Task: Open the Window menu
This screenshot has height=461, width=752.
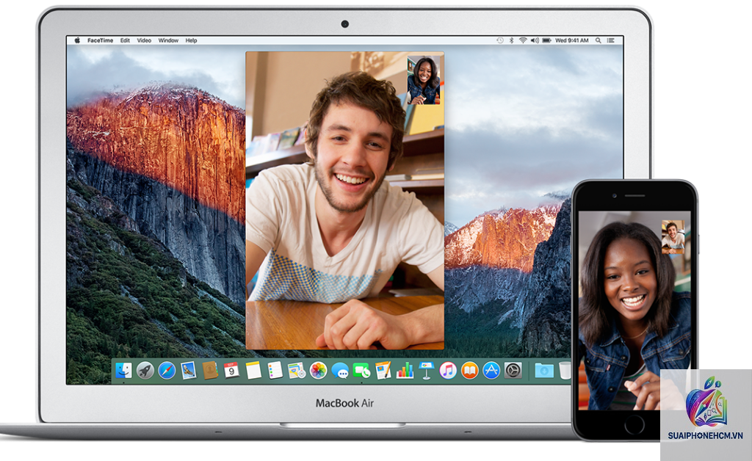Action: pyautogui.click(x=168, y=40)
